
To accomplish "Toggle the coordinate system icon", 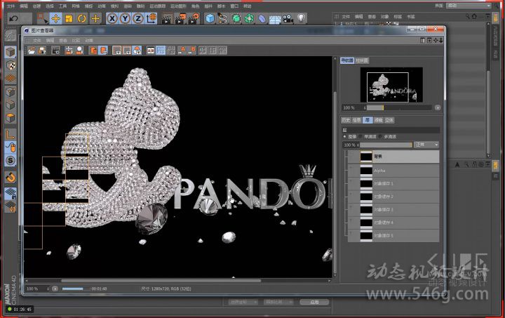I will [x=151, y=18].
